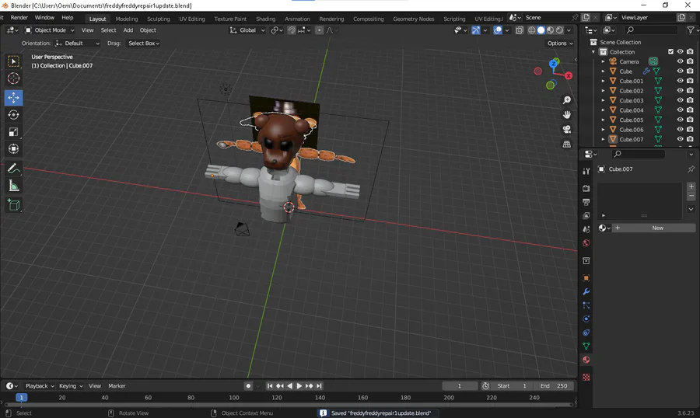Image resolution: width=700 pixels, height=418 pixels.
Task: Open the Texture properties checker tab
Action: point(586,378)
